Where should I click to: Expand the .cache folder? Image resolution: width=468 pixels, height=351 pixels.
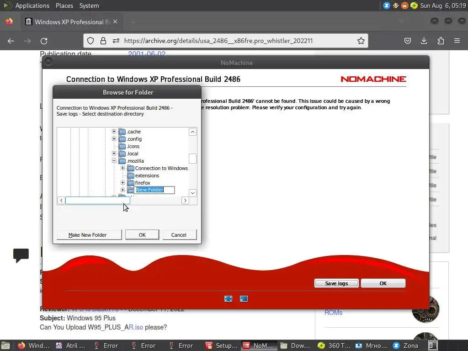[114, 131]
